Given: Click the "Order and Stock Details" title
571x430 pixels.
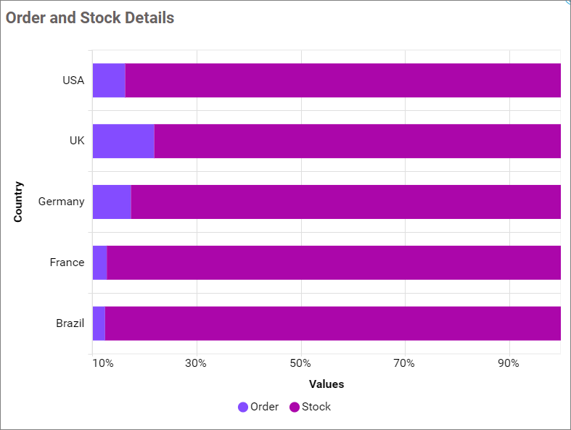Looking at the screenshot, I should [x=90, y=18].
